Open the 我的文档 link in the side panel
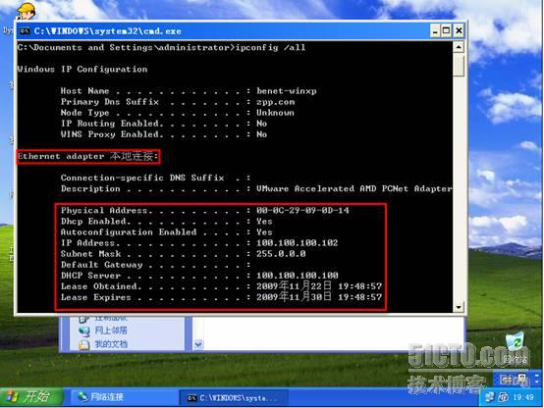 111,344
